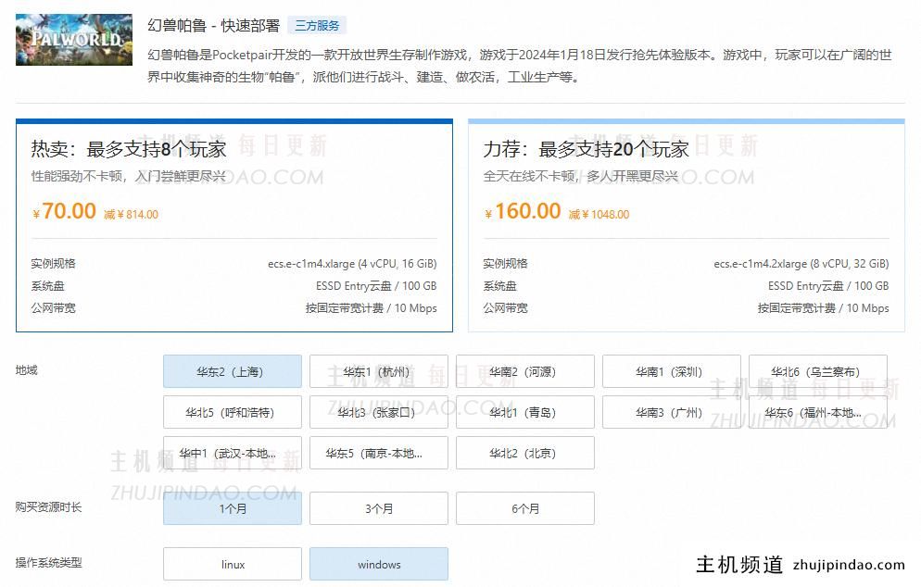The height and width of the screenshot is (587, 921).
Task: Choose region 华中1 (武汉-本地...)
Action: coord(233,453)
